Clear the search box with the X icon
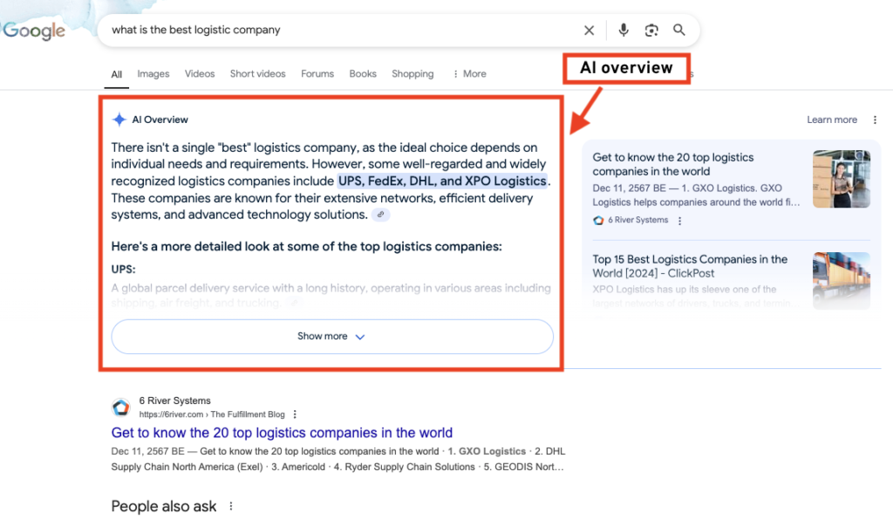 589,31
